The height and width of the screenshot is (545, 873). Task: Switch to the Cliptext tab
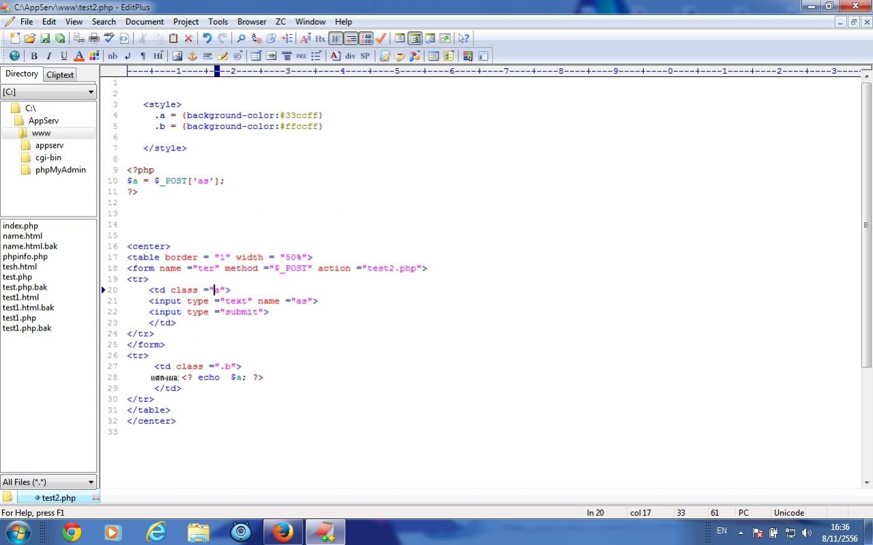click(x=60, y=75)
